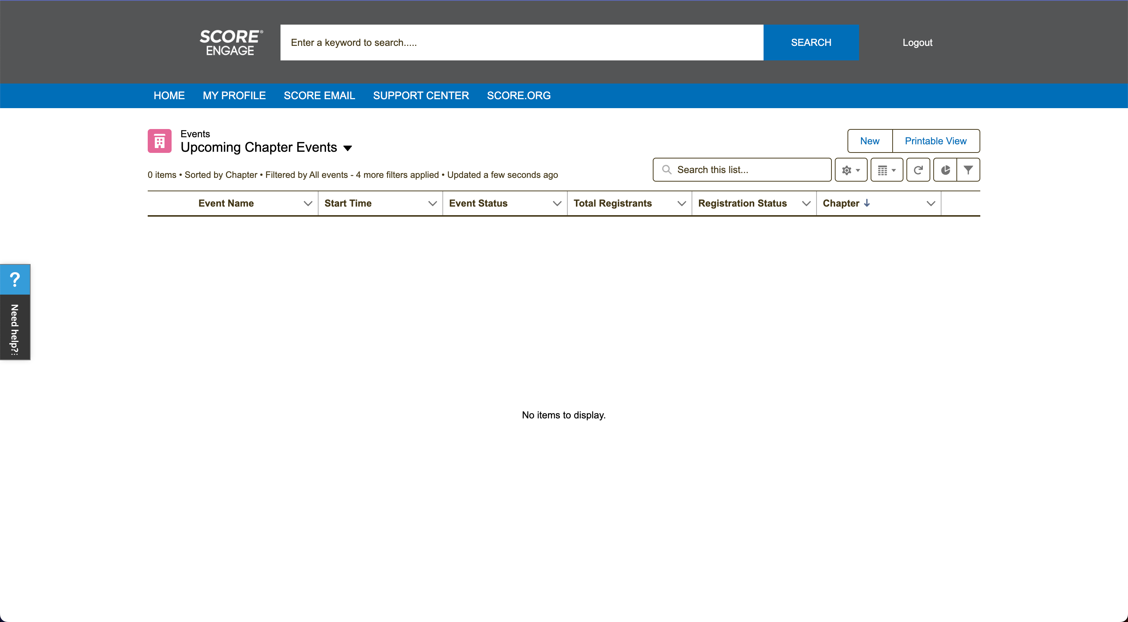
Task: Click the list status summary text
Action: click(352, 175)
